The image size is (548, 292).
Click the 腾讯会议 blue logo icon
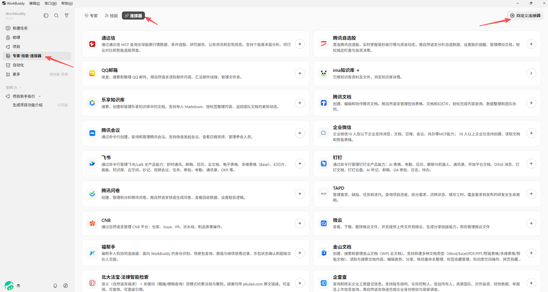pos(92,133)
